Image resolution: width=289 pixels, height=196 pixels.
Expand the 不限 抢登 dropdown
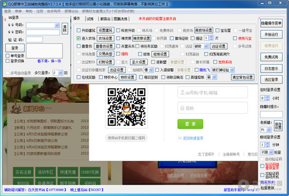[271, 152]
